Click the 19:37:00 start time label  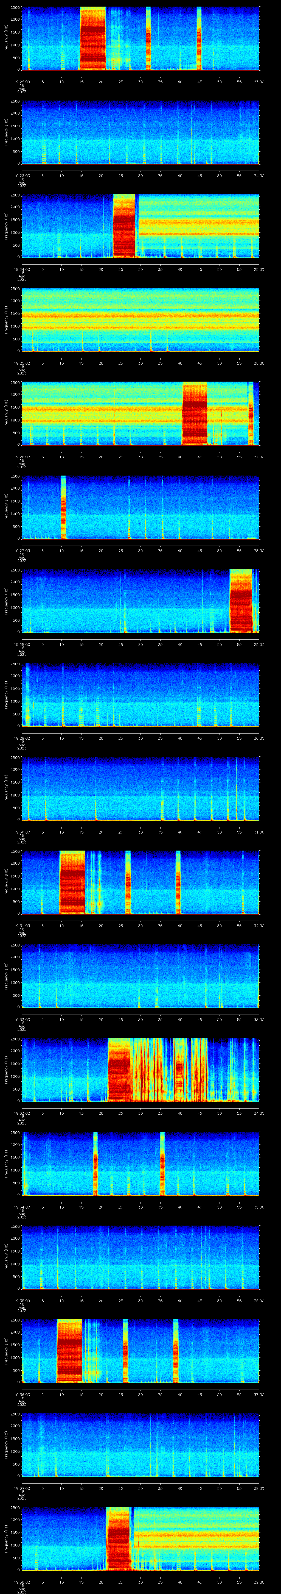point(22,1488)
